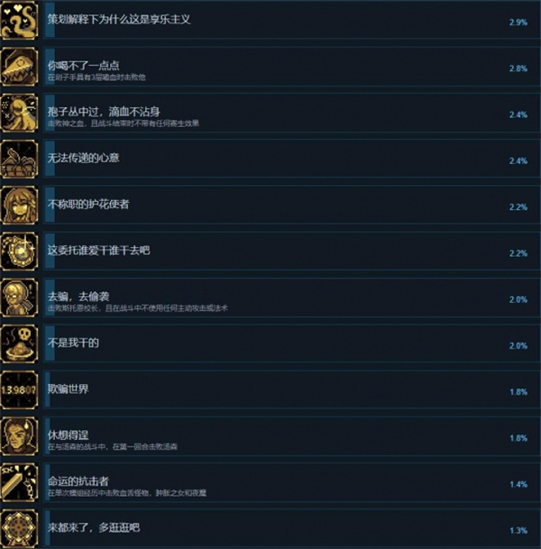The height and width of the screenshot is (549, 541).
Task: Select the achievement title 你喝不了一点点
Action: pyautogui.click(x=83, y=66)
